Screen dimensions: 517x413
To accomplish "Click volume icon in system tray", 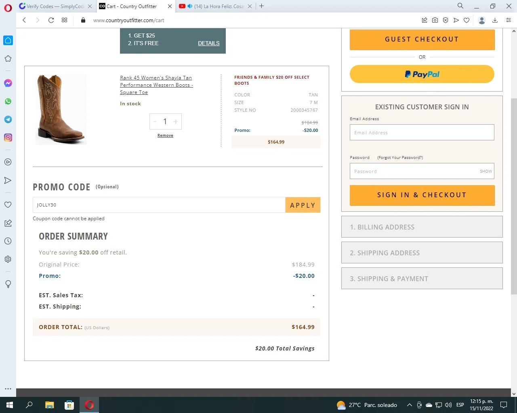I will [x=448, y=405].
